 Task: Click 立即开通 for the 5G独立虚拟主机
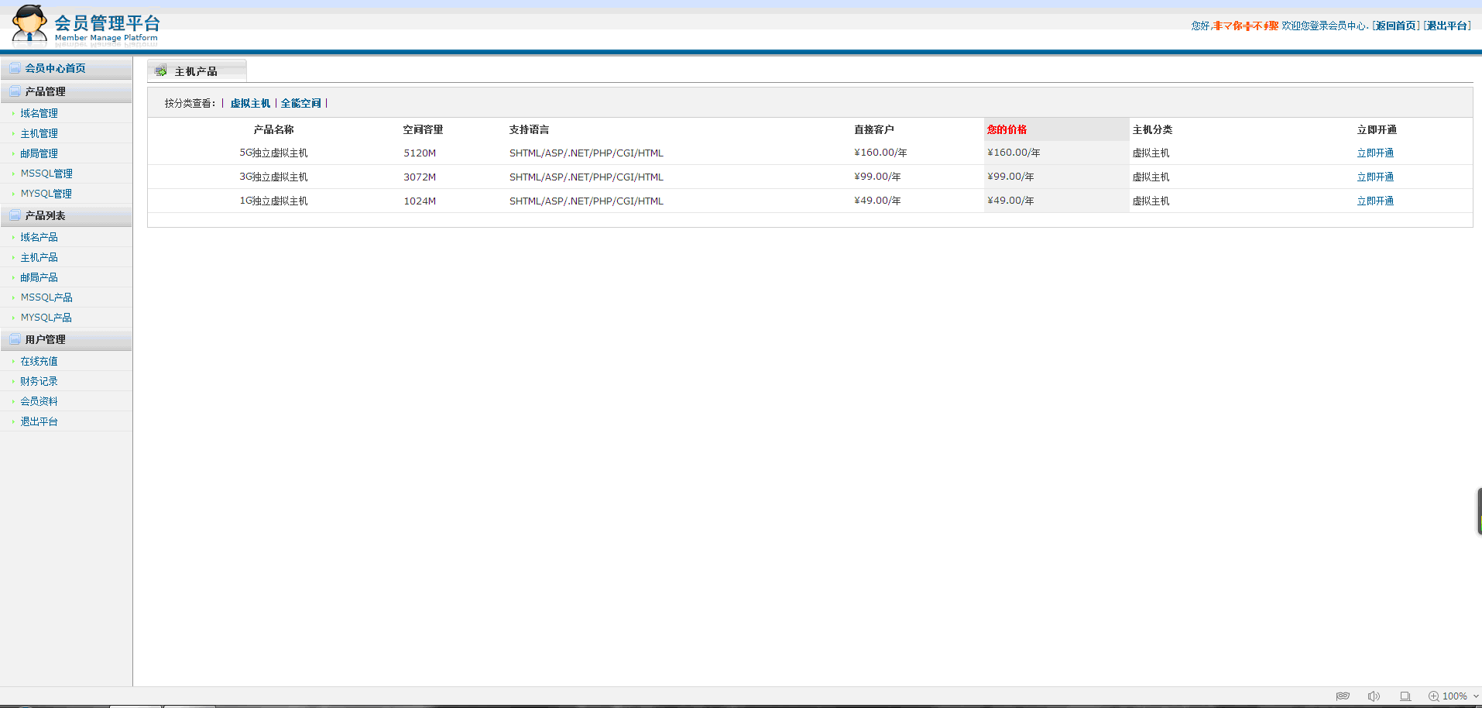(1374, 153)
